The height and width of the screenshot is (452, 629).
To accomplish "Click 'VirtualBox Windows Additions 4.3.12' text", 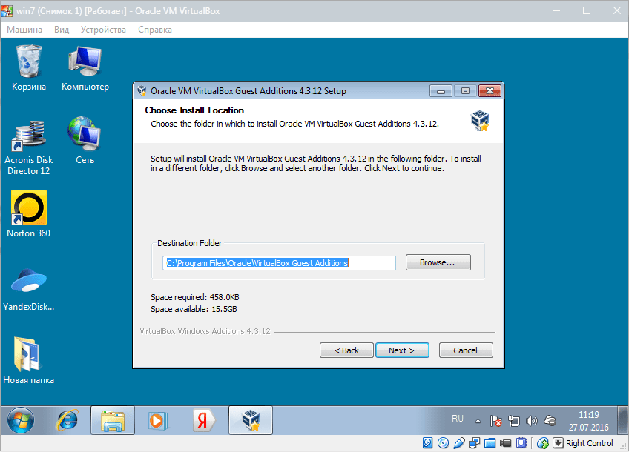I will tap(205, 331).
